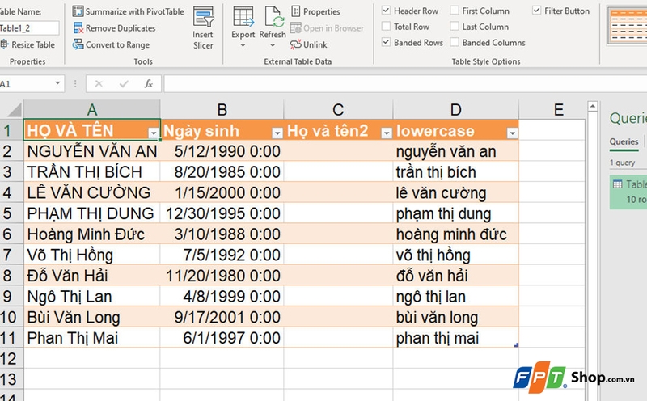Click Resize Table icon
This screenshot has width=647, height=401.
(4, 44)
